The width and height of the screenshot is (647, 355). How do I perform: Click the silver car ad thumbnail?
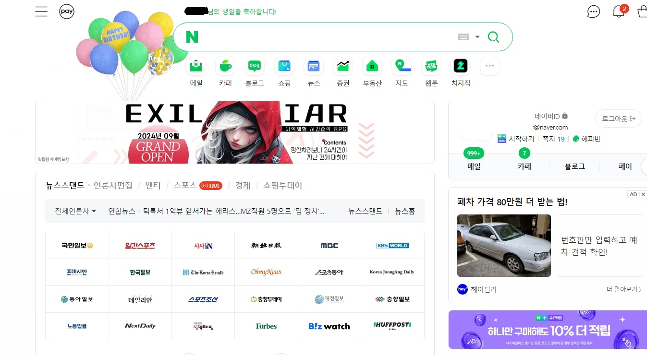click(x=504, y=246)
